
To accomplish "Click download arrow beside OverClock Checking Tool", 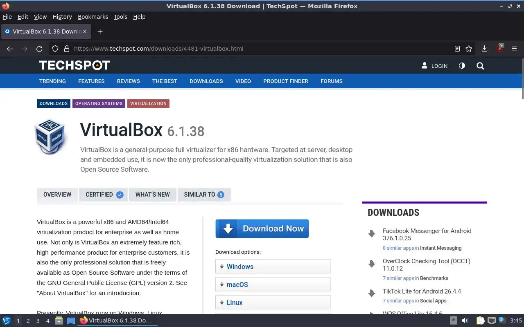I will point(372,264).
